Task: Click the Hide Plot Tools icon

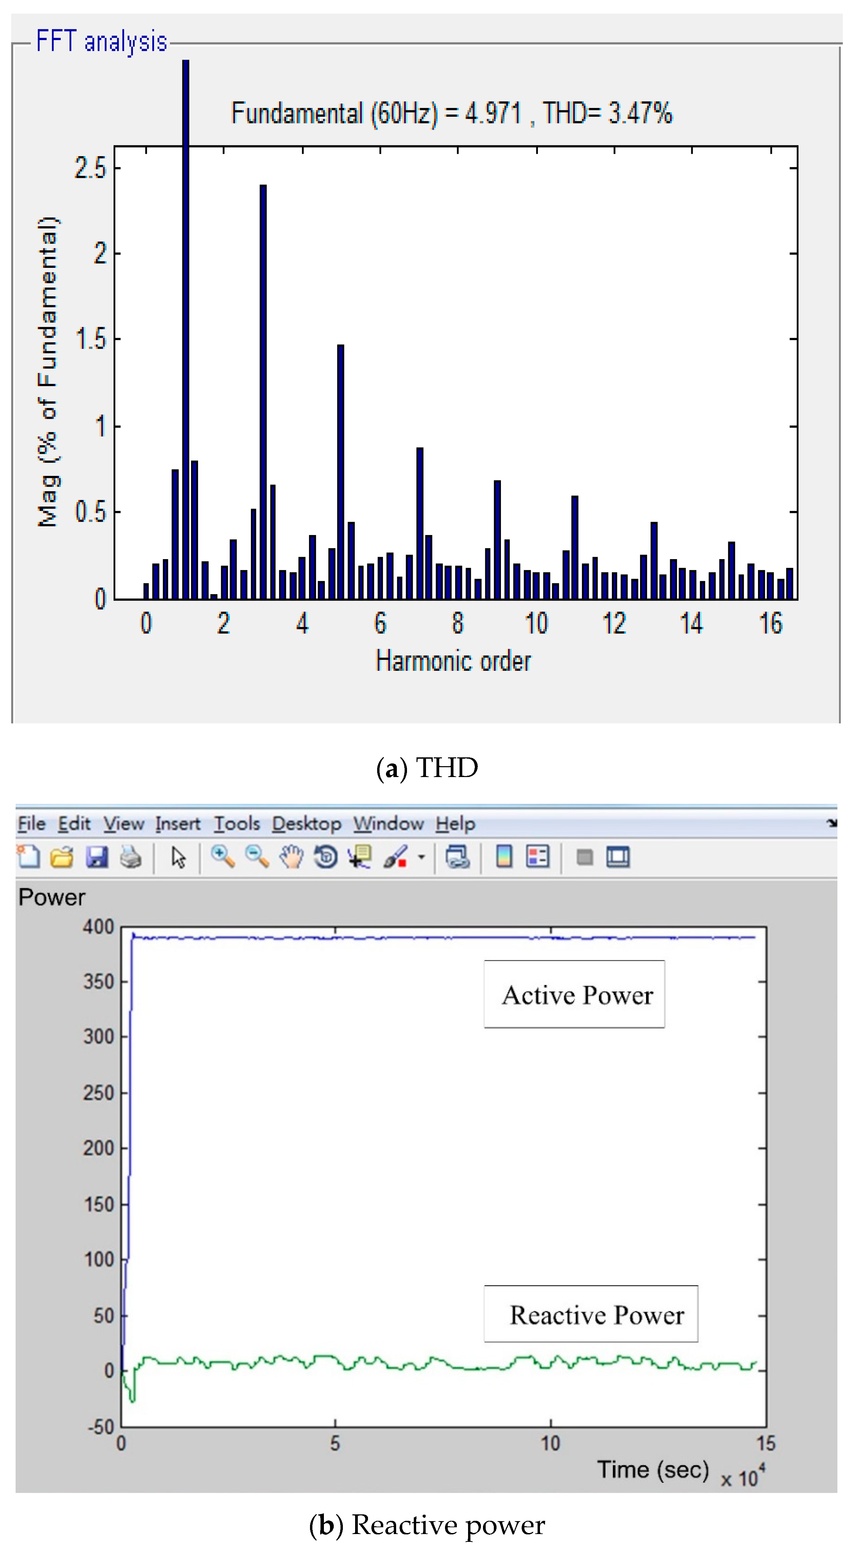Action: 584,856
